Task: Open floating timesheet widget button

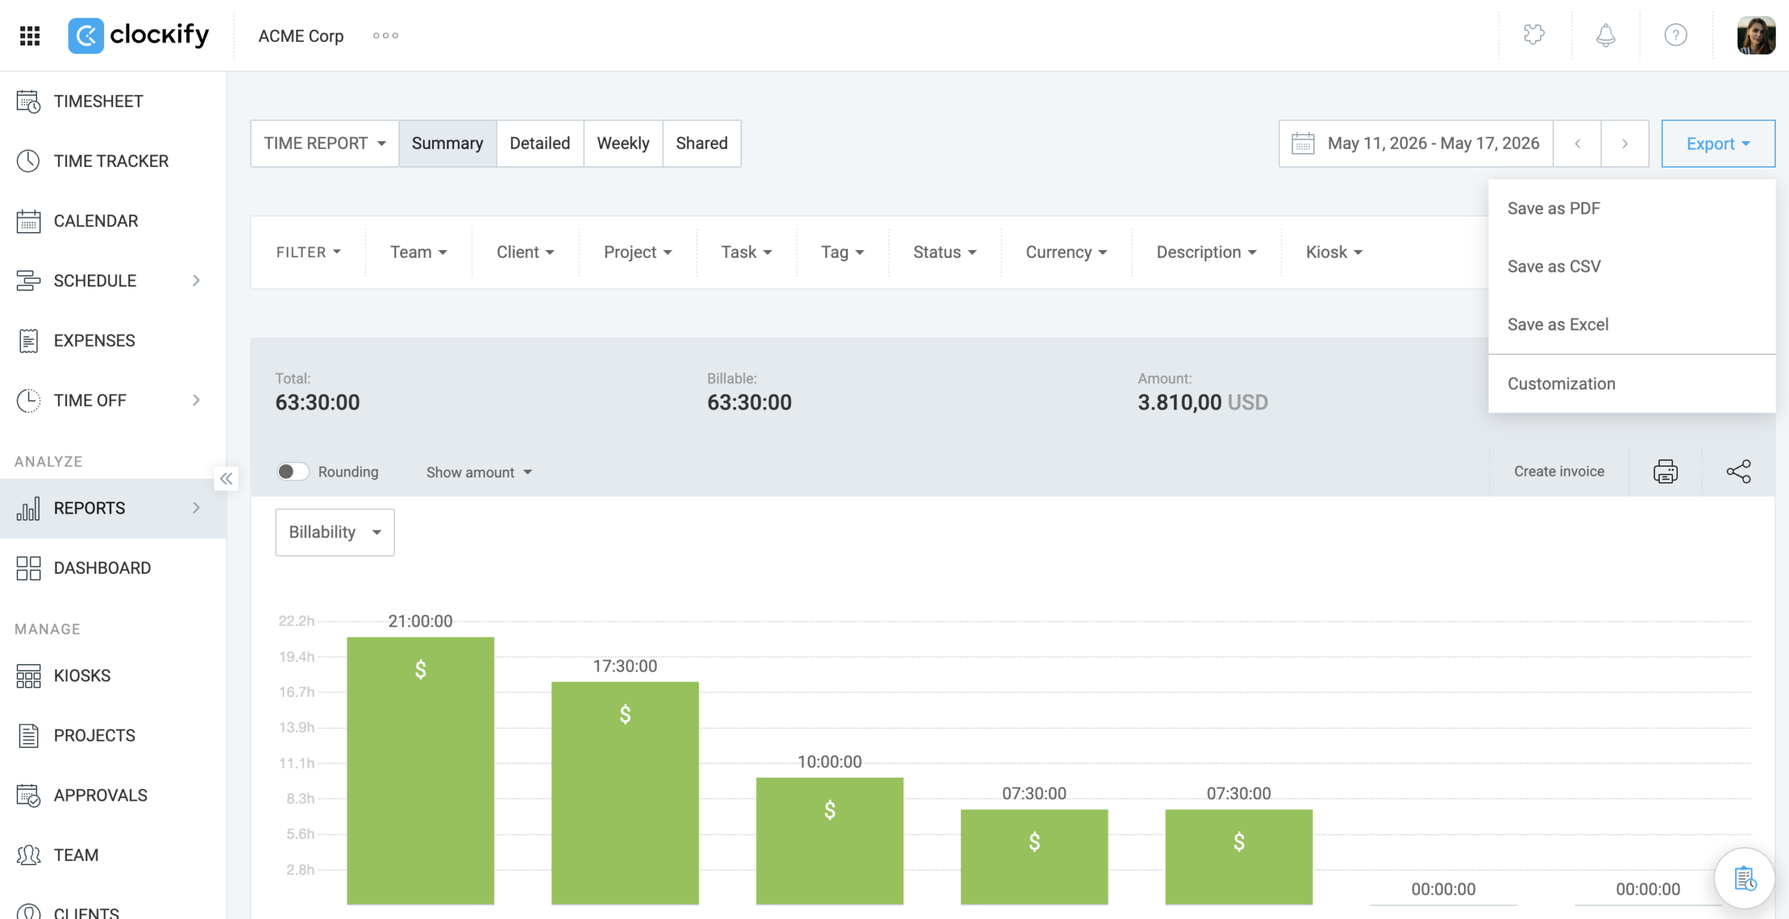Action: click(1744, 878)
